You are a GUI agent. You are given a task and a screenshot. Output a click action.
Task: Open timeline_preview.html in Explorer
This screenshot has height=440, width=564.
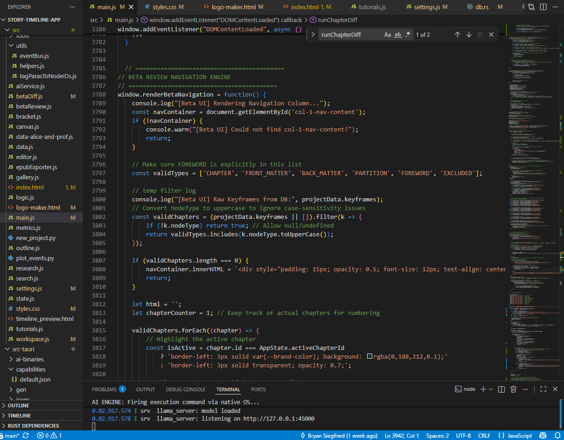click(x=41, y=319)
